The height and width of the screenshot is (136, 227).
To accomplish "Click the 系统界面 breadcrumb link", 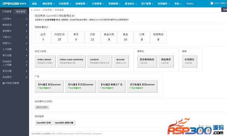I will (47, 10).
